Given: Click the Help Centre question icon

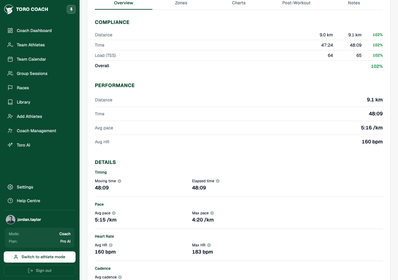Looking at the screenshot, I should pyautogui.click(x=10, y=201).
